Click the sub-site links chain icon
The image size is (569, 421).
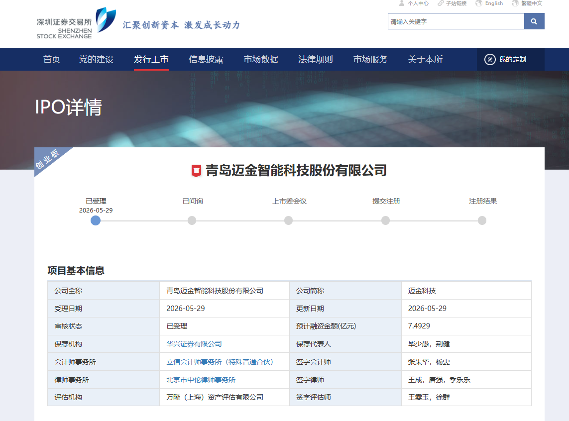coord(441,3)
